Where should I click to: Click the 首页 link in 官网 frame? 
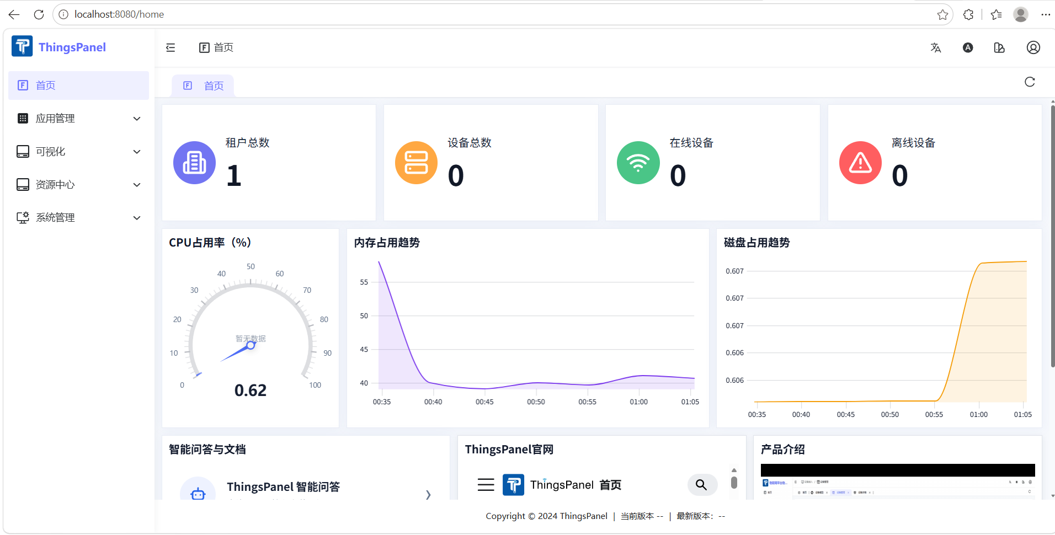(610, 485)
